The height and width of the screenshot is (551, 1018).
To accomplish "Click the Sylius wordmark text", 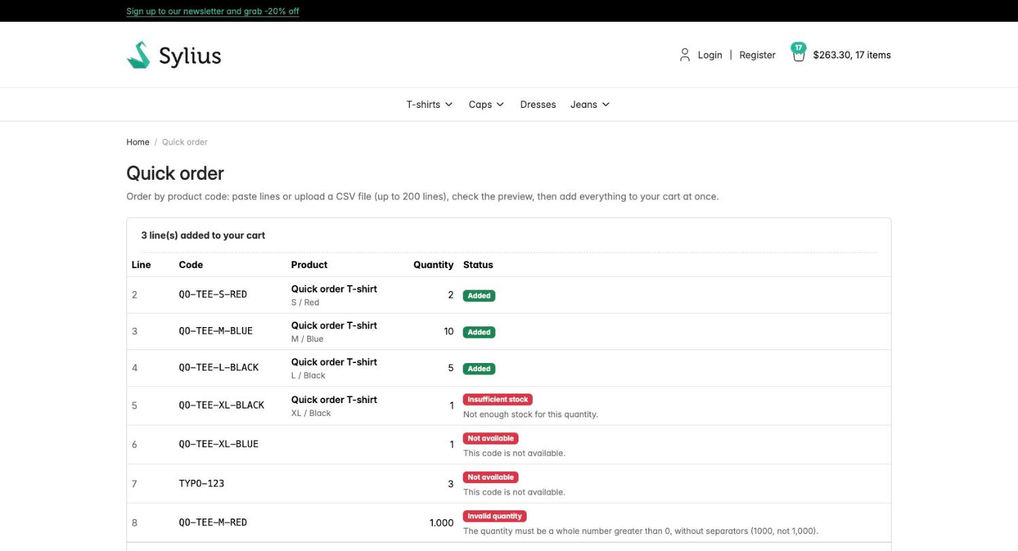I will click(x=190, y=56).
